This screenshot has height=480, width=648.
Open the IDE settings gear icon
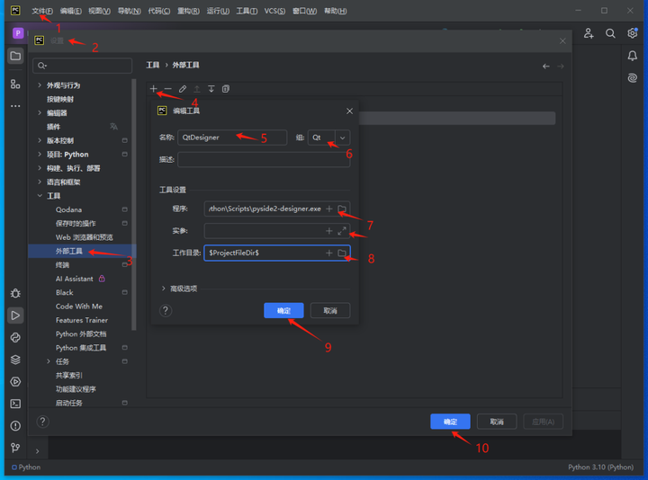[x=633, y=33]
